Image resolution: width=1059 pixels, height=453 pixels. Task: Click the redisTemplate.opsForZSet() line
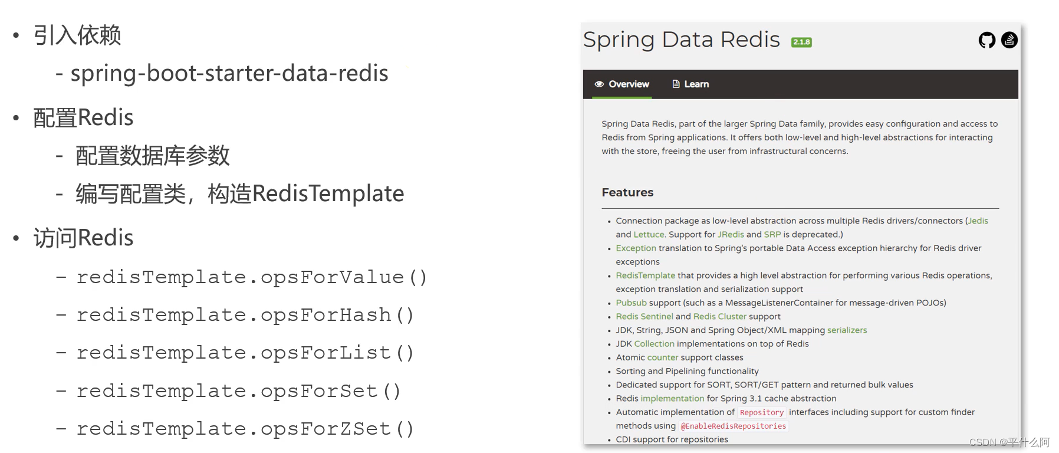(x=245, y=428)
